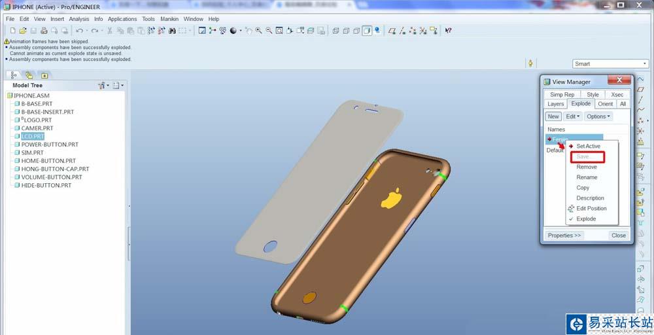Open the File menu
The height and width of the screenshot is (335, 654).
(x=10, y=19)
